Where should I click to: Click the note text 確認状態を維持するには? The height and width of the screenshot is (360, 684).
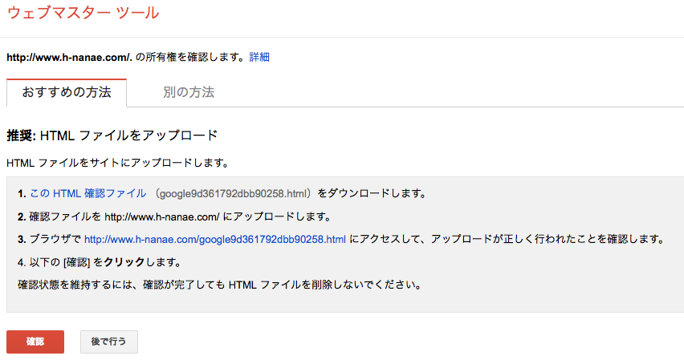pos(220,285)
